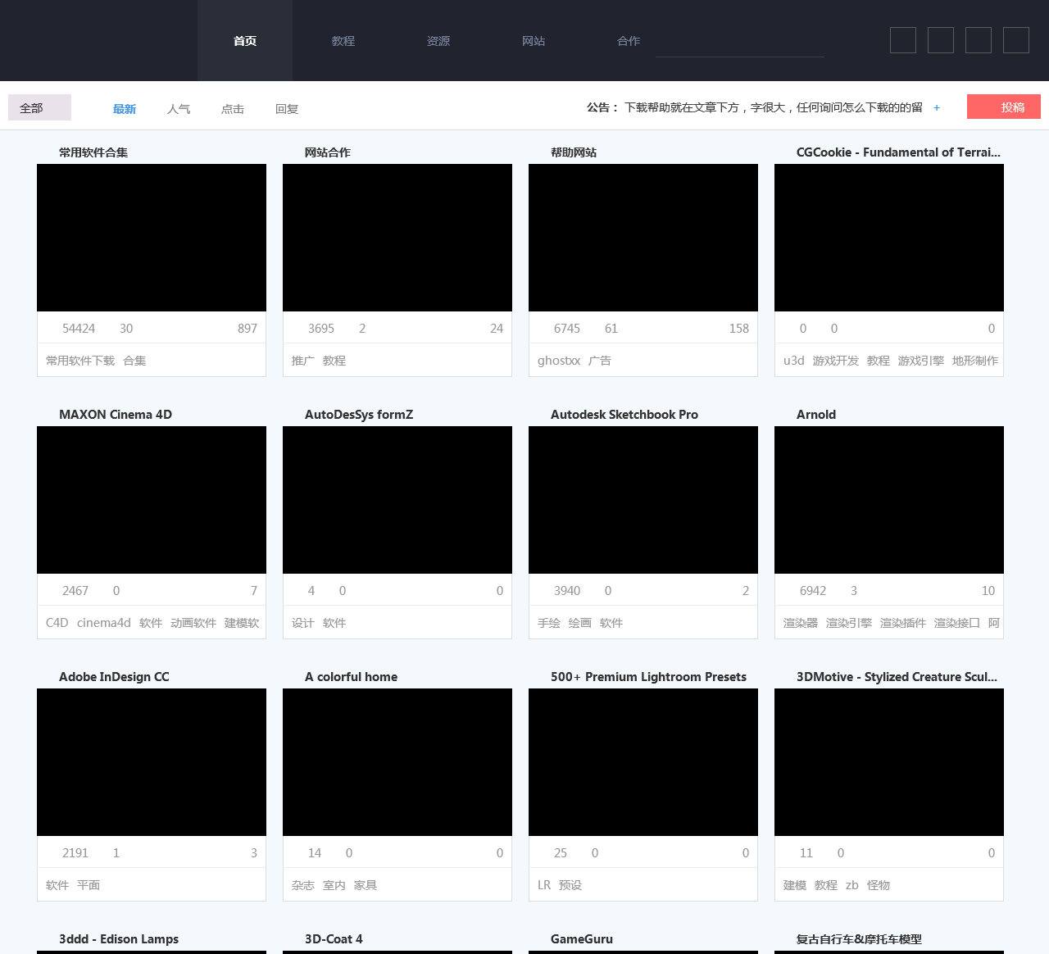Click the Lightroom Presets card thumbnail
The width and height of the screenshot is (1049, 954).
pyautogui.click(x=643, y=762)
